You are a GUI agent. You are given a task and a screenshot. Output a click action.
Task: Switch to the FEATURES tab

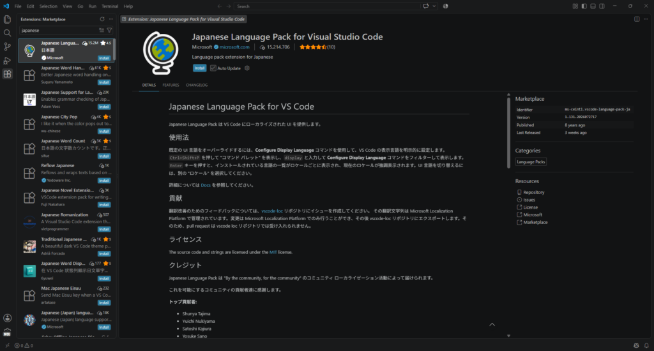point(171,85)
